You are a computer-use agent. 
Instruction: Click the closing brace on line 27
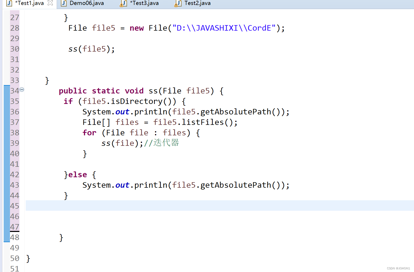coord(66,18)
